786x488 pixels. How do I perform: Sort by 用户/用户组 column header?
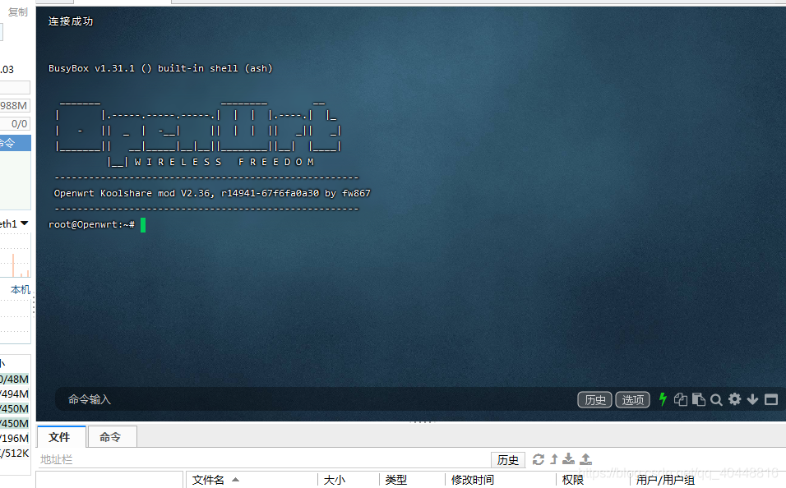tap(665, 480)
